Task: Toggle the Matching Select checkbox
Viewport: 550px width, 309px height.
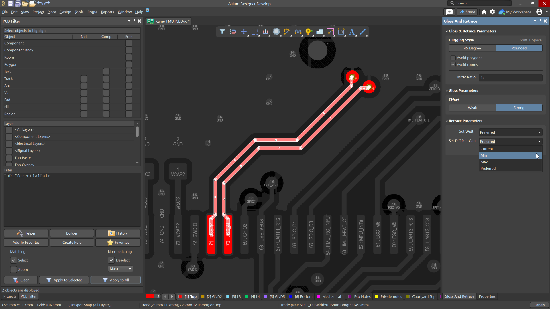Action: tap(13, 260)
